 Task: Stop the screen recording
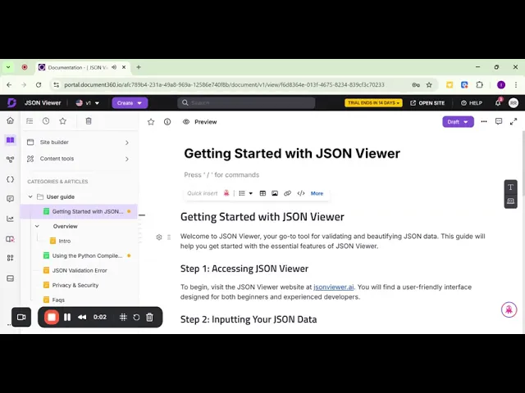(x=52, y=317)
